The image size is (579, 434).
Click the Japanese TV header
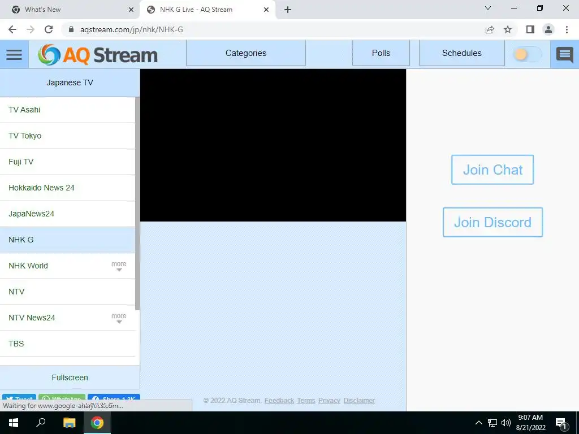point(70,83)
